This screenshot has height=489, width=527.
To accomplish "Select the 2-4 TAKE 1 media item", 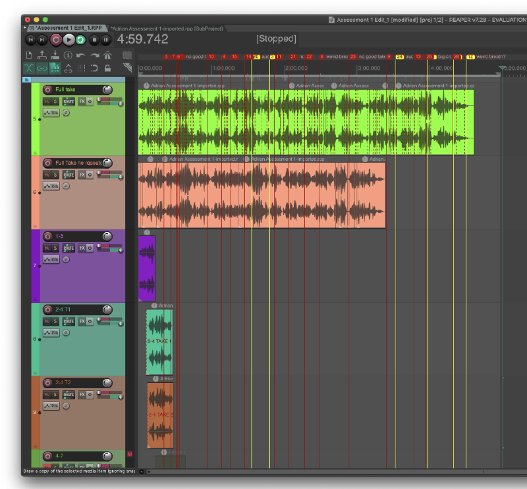I will (x=159, y=341).
